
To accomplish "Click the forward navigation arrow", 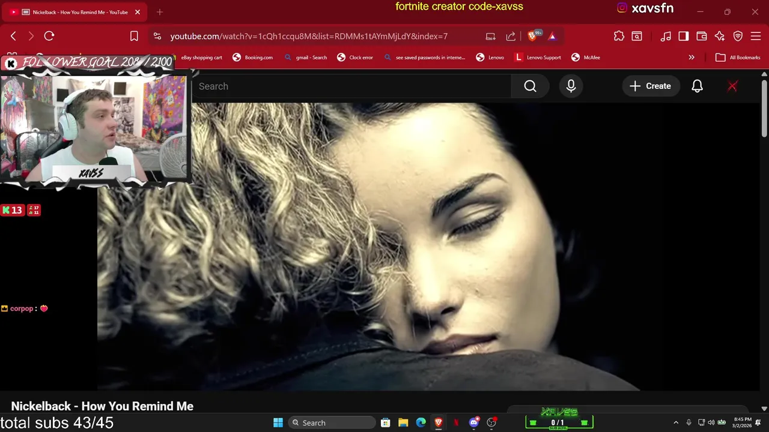I will (31, 36).
